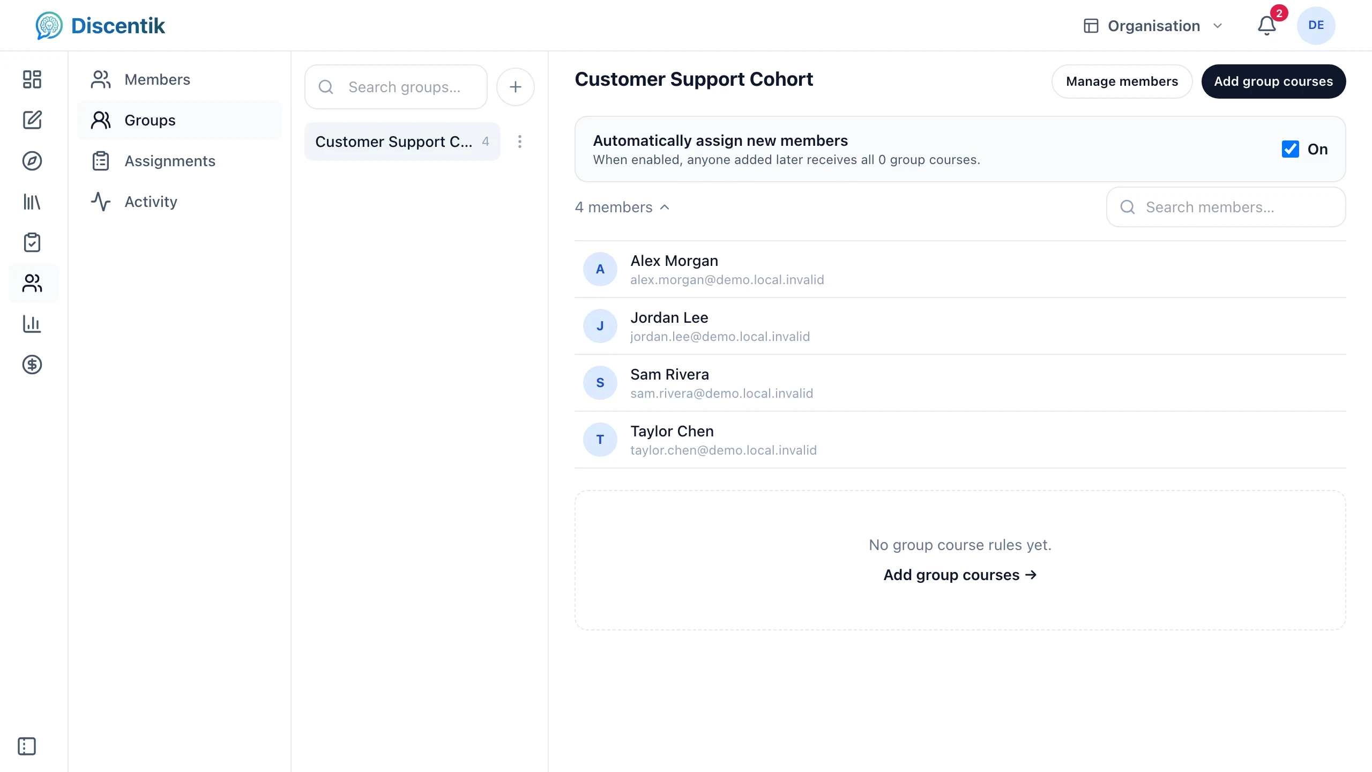Open the clipboard check icon in sidebar
1372x772 pixels.
[x=32, y=242]
